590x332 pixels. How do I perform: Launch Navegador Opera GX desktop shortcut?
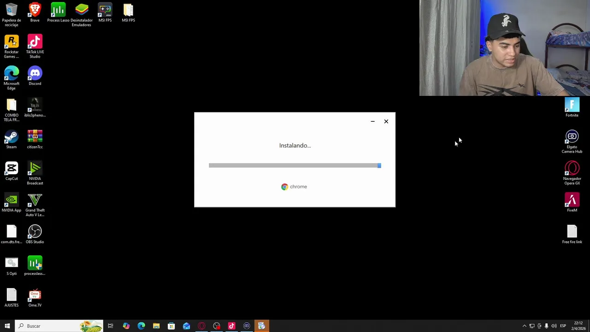coord(572,172)
